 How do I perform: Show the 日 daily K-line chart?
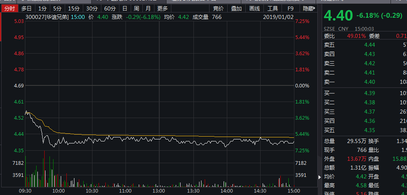coord(125,8)
